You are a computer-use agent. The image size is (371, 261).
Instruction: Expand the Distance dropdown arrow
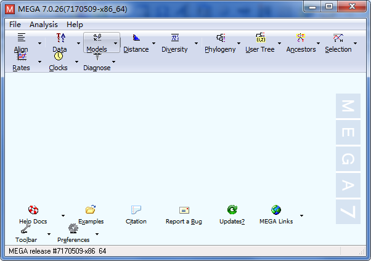point(154,43)
